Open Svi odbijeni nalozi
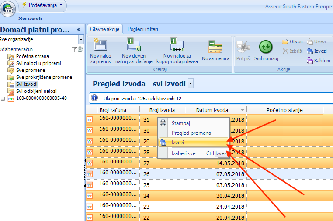 click(x=36, y=92)
